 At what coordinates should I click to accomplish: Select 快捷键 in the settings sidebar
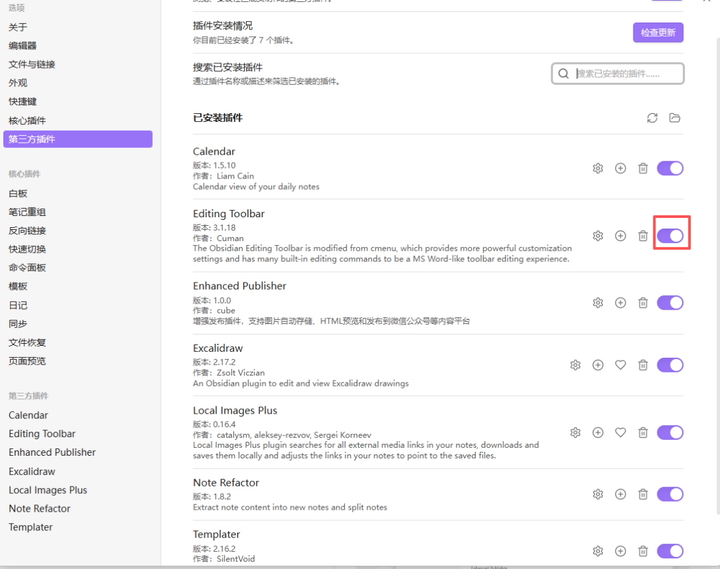pyautogui.click(x=23, y=102)
